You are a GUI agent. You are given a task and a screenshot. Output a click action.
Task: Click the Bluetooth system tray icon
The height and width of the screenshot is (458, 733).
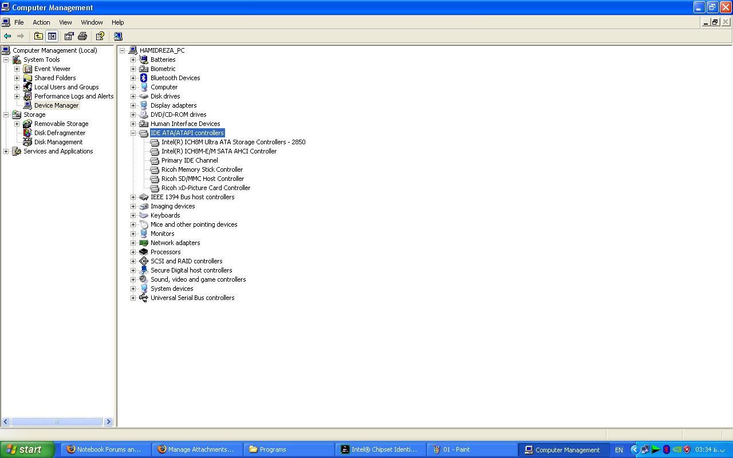click(x=666, y=449)
